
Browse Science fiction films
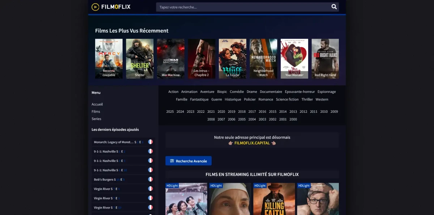click(x=287, y=99)
